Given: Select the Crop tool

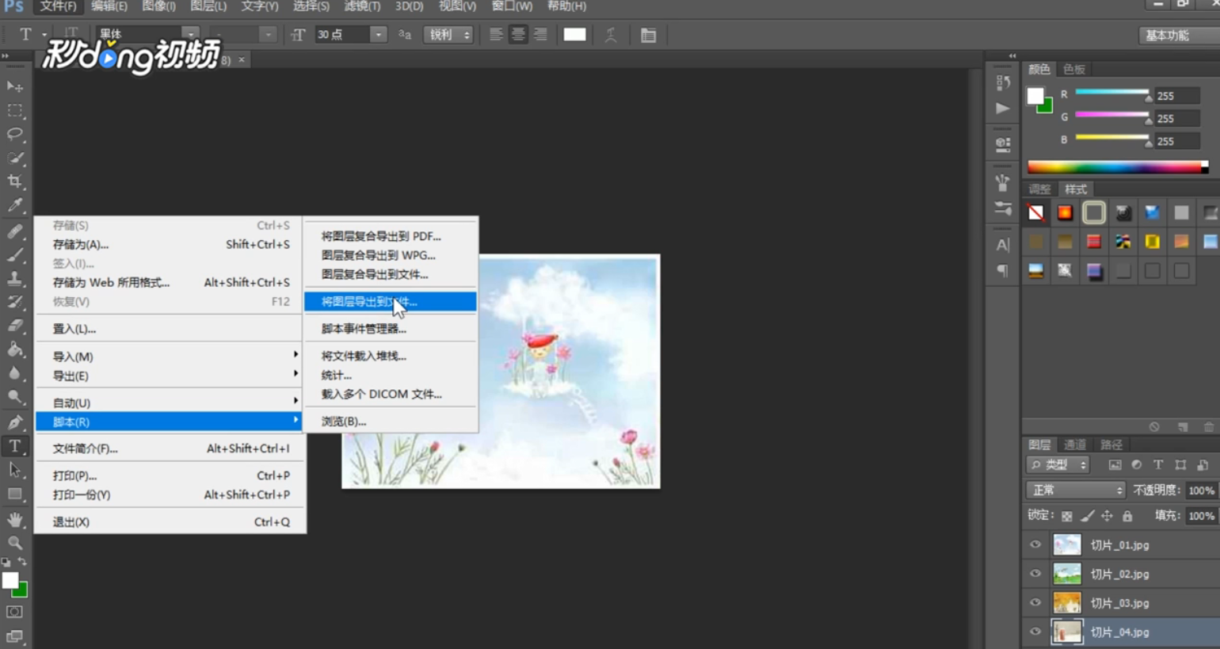Looking at the screenshot, I should pyautogui.click(x=14, y=181).
